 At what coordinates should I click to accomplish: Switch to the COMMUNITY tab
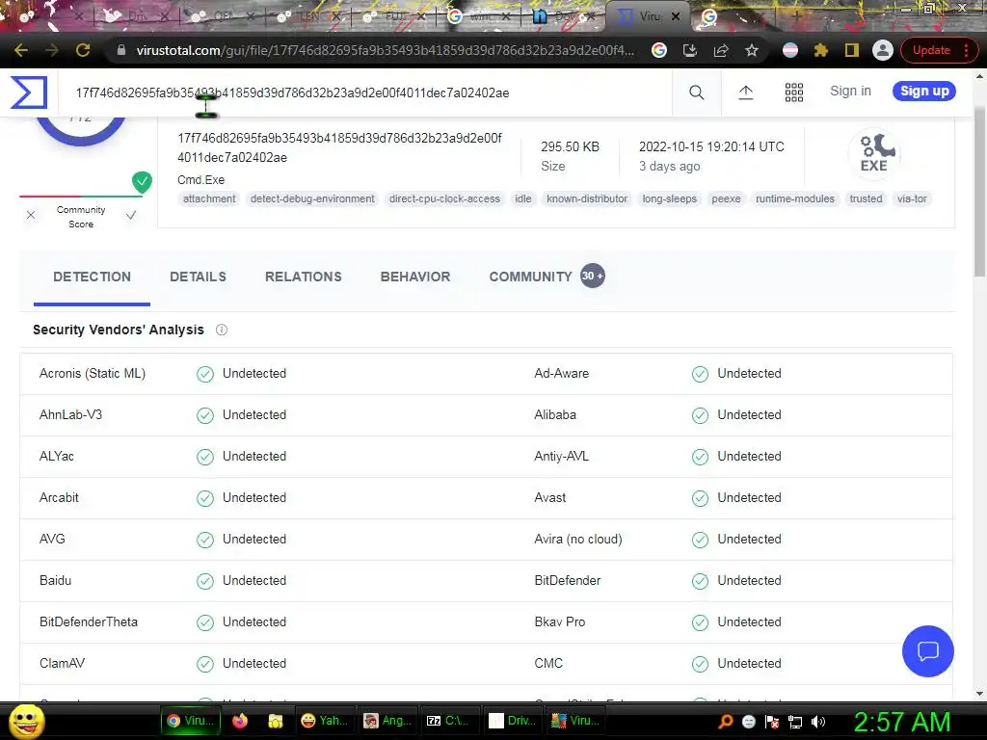tap(531, 277)
